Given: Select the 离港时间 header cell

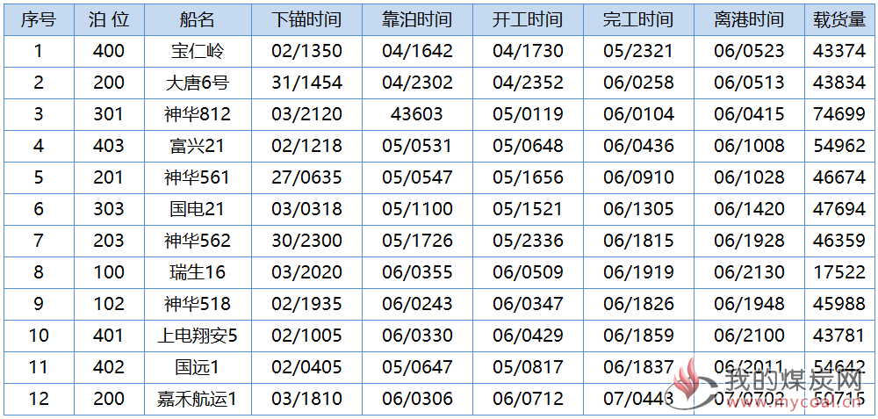Looking at the screenshot, I should pyautogui.click(x=749, y=19).
